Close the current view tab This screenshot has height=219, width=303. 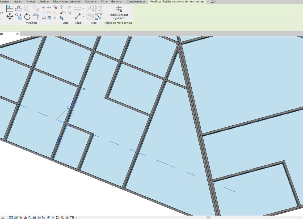pyautogui.click(x=18, y=34)
